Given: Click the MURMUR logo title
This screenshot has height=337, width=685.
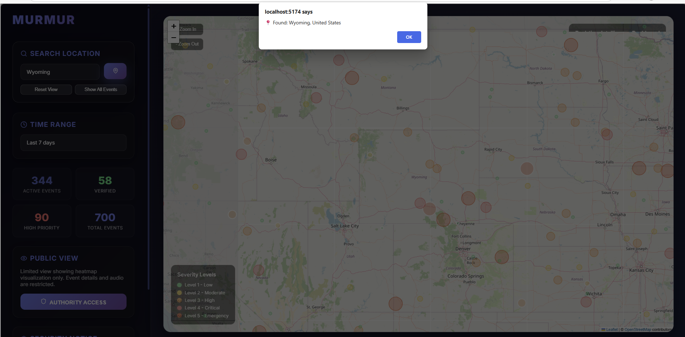Looking at the screenshot, I should click(x=44, y=20).
